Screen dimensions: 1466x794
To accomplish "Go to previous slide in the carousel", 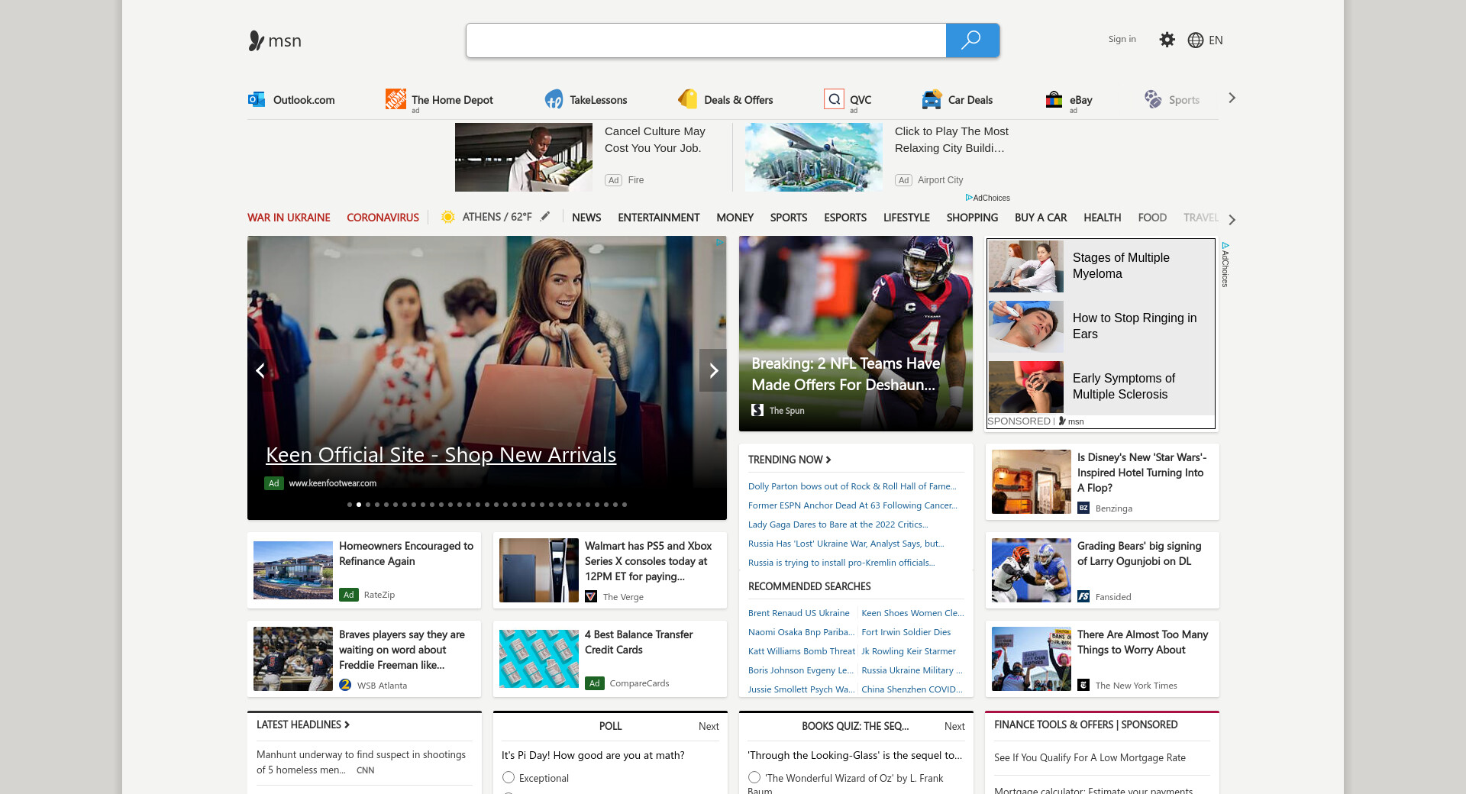I will pos(260,370).
